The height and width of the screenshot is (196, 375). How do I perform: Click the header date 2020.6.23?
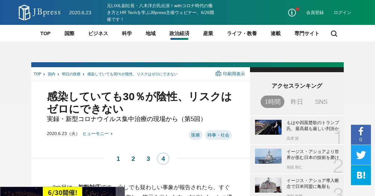point(80,13)
